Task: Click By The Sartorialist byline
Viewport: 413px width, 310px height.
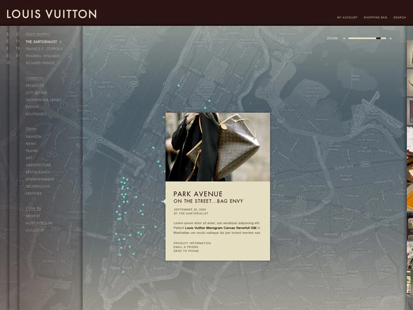Action: pos(191,214)
